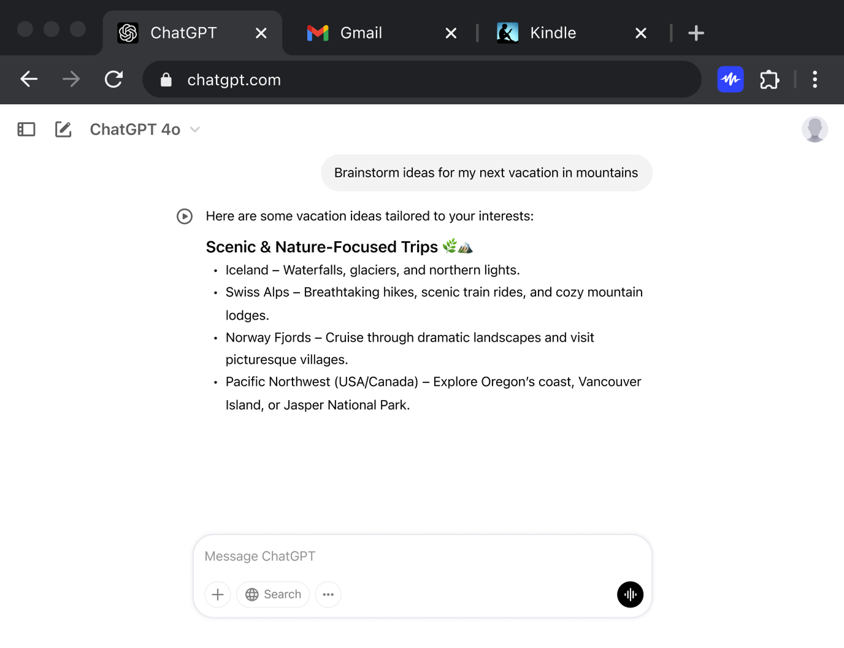Toggle the ChatGPT sidebar panel

[x=26, y=129]
